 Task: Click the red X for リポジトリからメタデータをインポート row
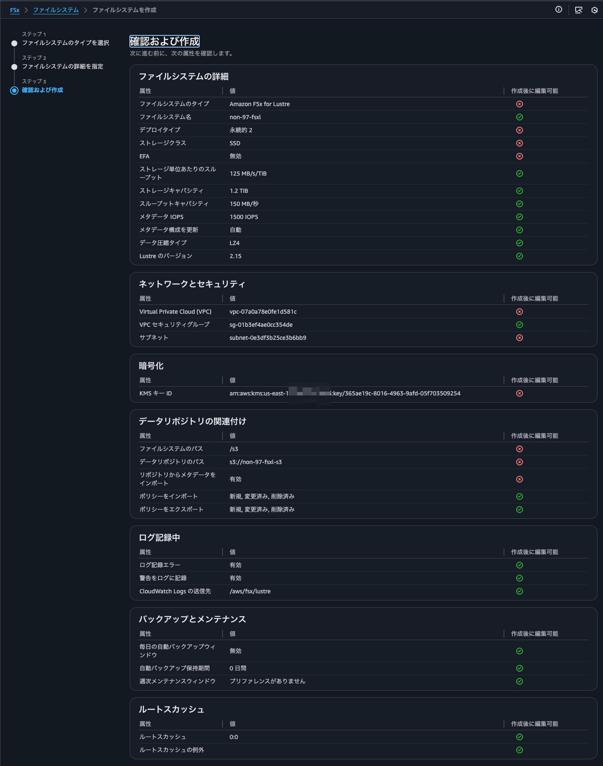[520, 479]
